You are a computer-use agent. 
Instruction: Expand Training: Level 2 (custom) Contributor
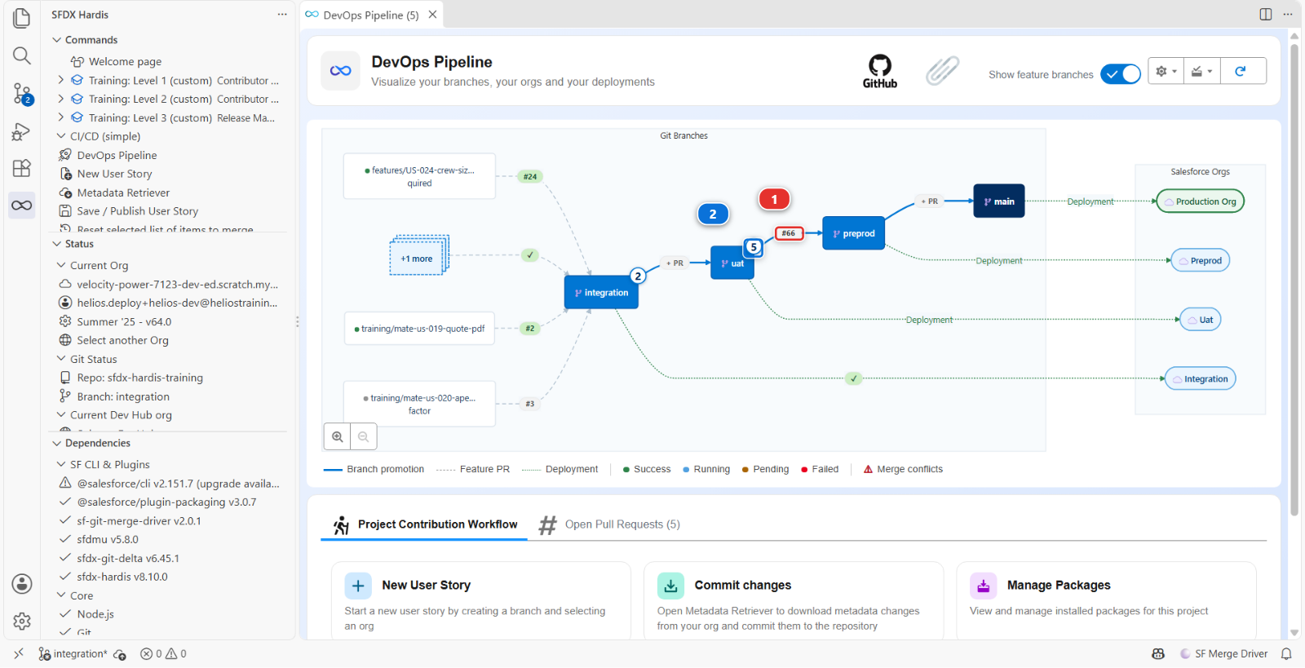(61, 99)
